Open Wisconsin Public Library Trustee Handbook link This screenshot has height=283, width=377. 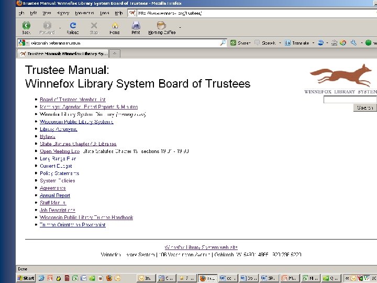pos(86,217)
